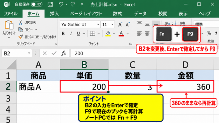Select column D header
The height and width of the screenshot is (123, 219).
[185, 65]
